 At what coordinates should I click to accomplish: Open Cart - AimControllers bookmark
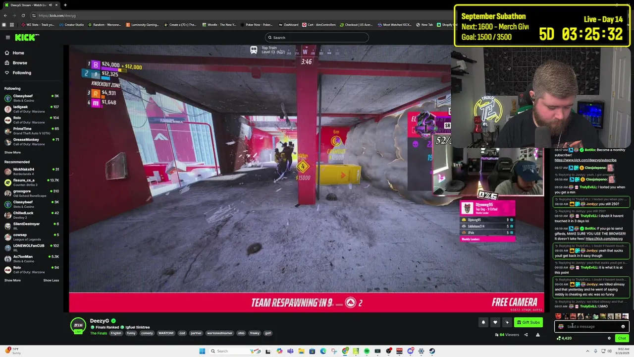point(319,25)
